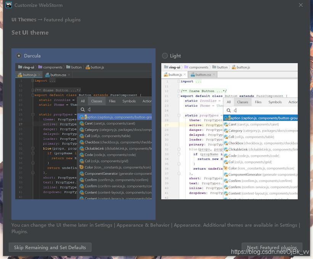Select the Light theme radio button
313x259 pixels.
[165, 56]
